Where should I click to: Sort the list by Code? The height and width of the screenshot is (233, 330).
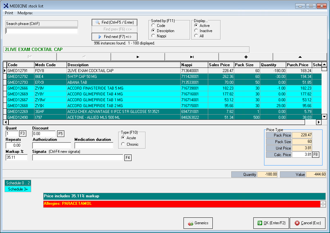[154, 26]
